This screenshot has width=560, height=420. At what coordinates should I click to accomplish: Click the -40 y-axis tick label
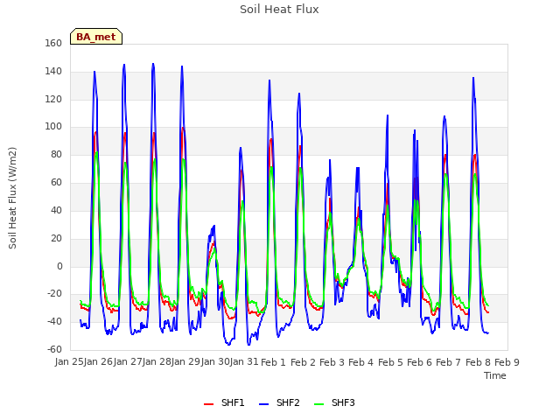[54, 321]
